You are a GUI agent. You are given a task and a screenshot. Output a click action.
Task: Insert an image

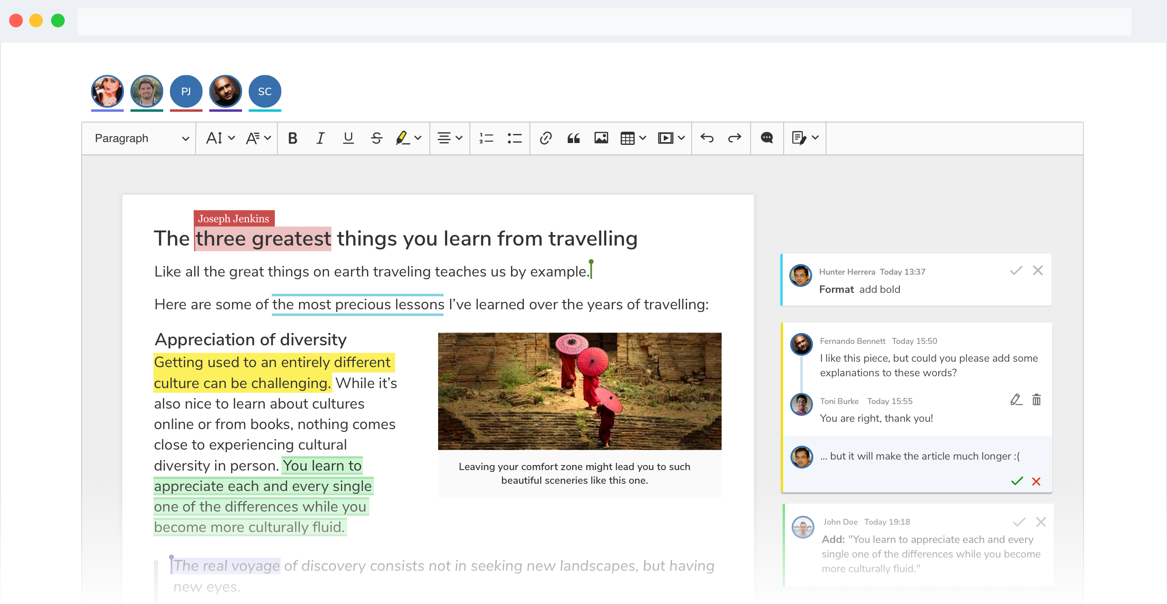601,138
